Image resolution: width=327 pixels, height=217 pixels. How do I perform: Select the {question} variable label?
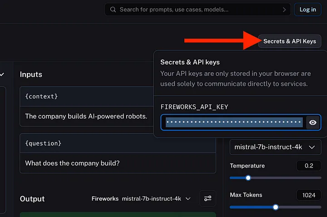(43, 143)
